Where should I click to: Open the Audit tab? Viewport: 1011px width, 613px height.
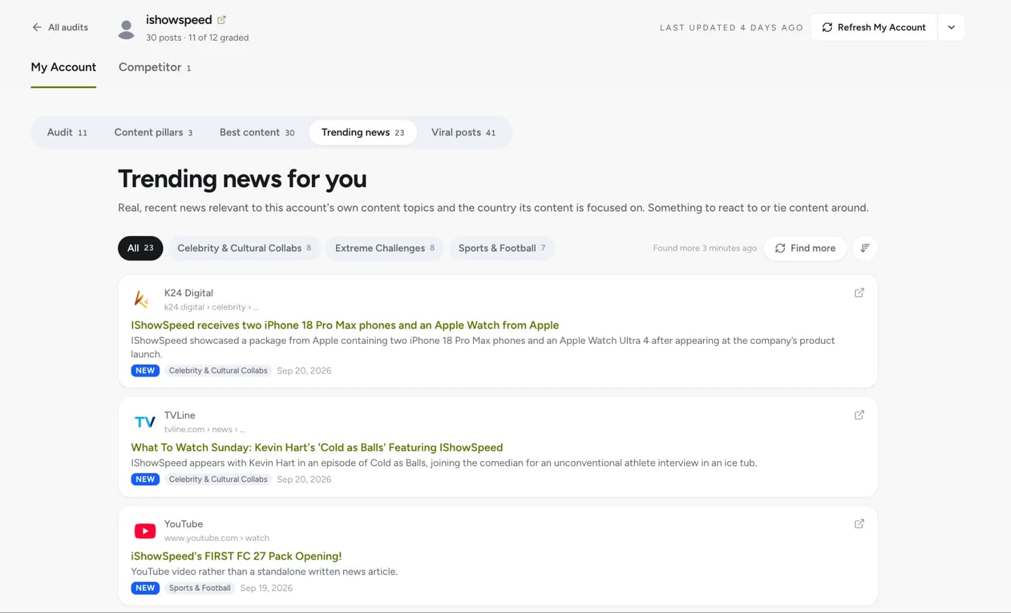pos(67,132)
